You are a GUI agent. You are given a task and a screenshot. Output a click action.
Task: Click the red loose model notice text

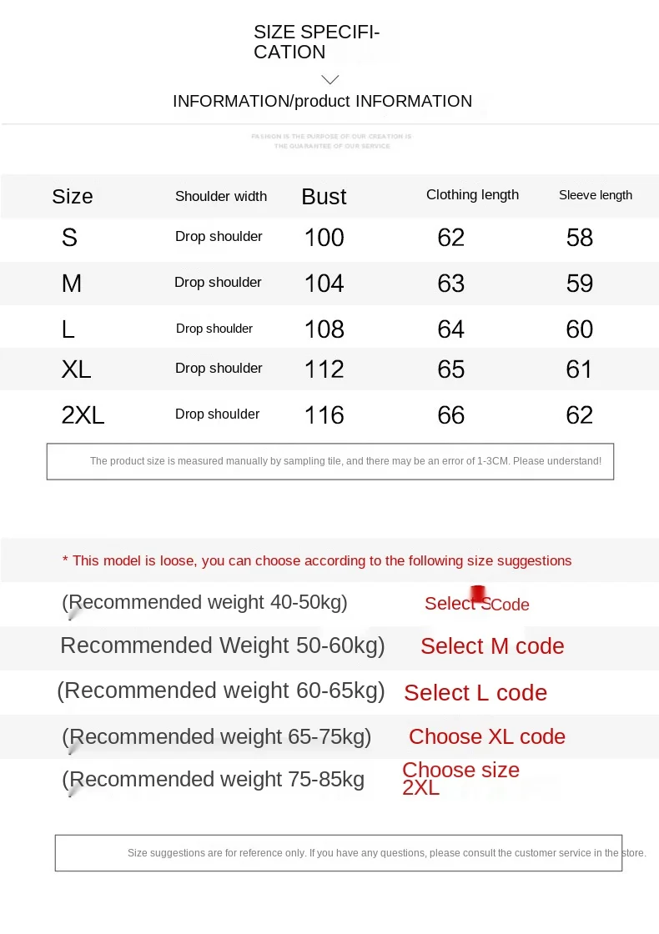click(x=317, y=560)
